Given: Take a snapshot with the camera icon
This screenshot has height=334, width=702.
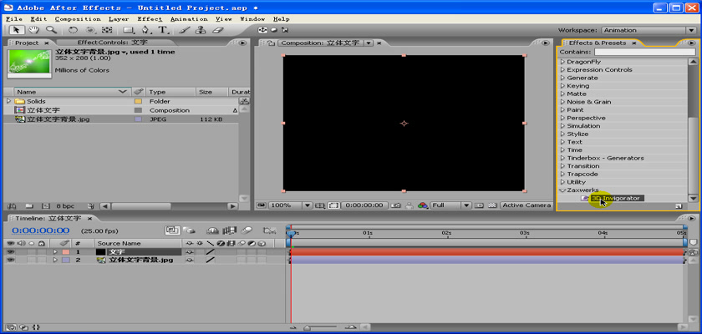Looking at the screenshot, I should point(395,205).
